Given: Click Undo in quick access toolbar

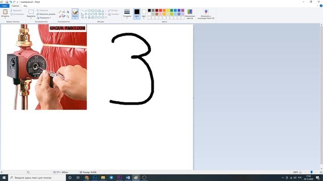Looking at the screenshot, I should click(x=11, y=2).
